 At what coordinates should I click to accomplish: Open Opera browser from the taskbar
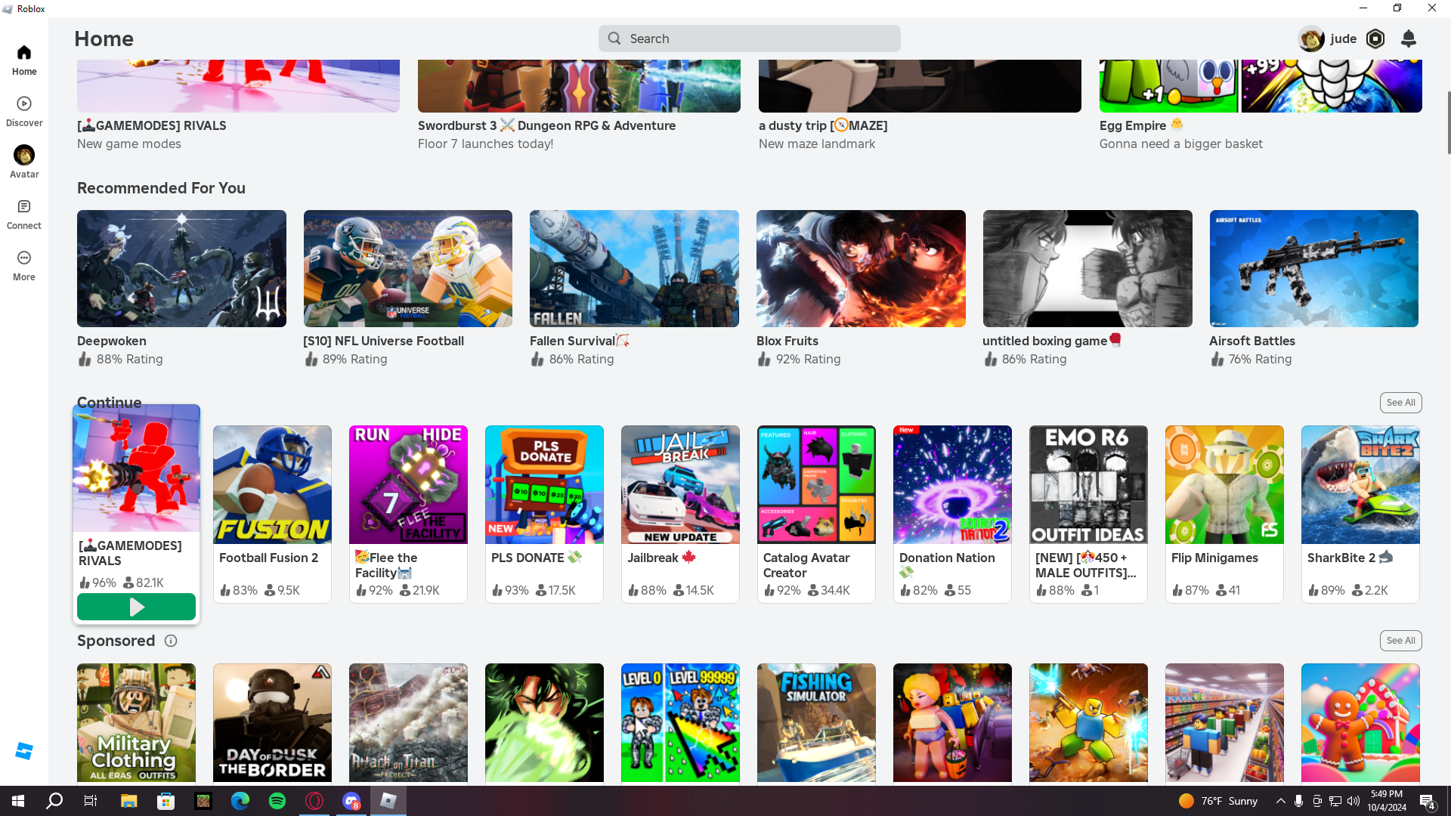(314, 801)
